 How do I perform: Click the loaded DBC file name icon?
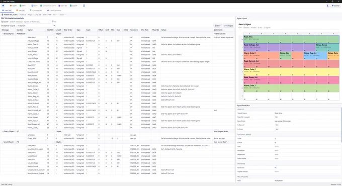tap(3, 15)
